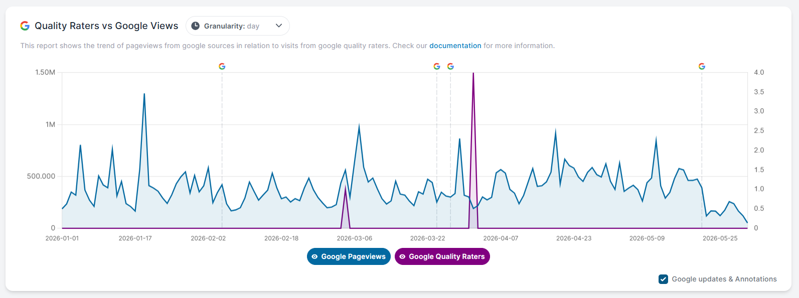
Task: Click the eye icon in Google Quality Raters button
Action: 402,256
